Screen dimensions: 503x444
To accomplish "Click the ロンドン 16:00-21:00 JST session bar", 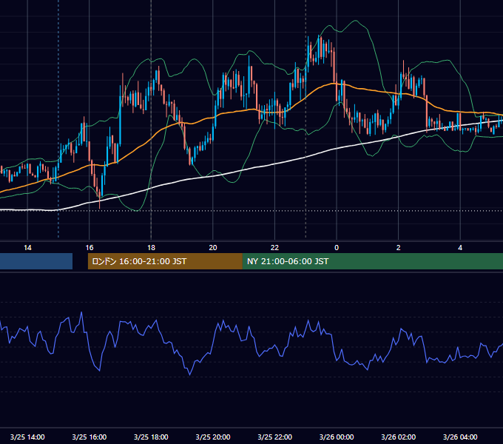I will coord(165,261).
